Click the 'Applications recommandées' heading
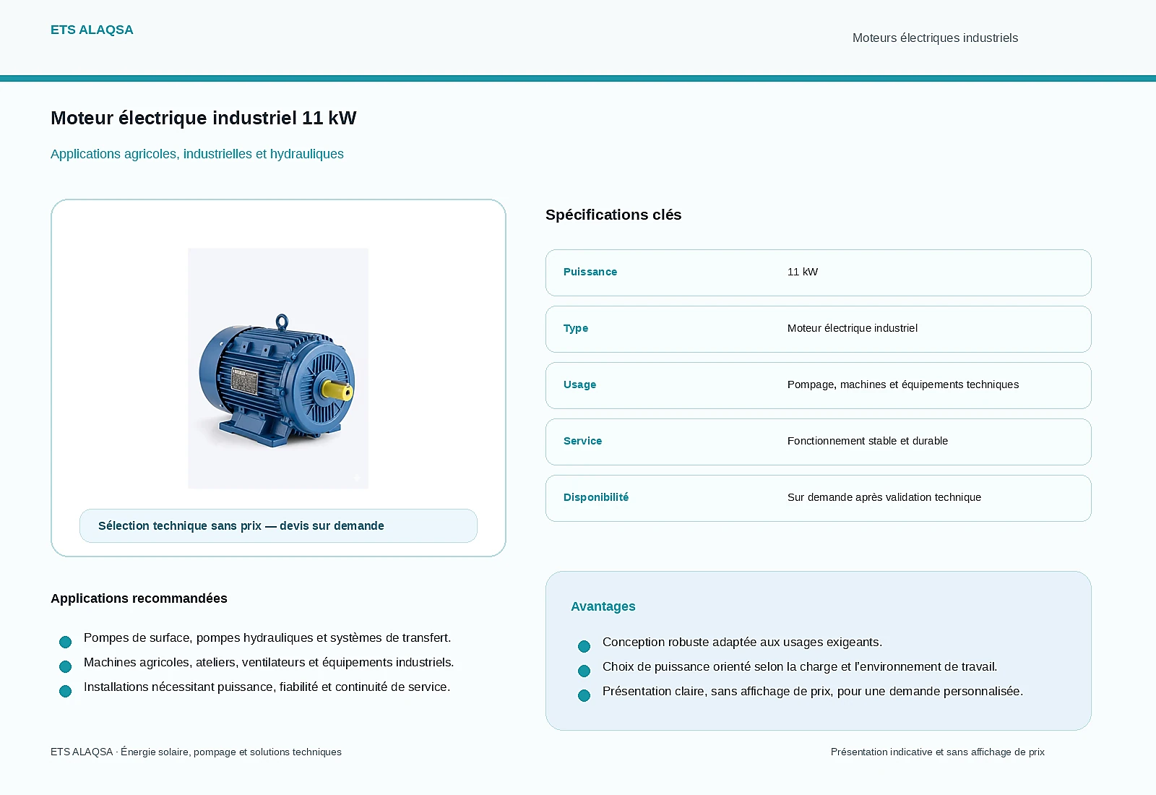 point(139,598)
